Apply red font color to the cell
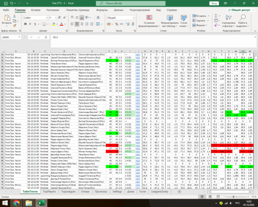Viewport: 258px width, 207px height. click(61, 24)
